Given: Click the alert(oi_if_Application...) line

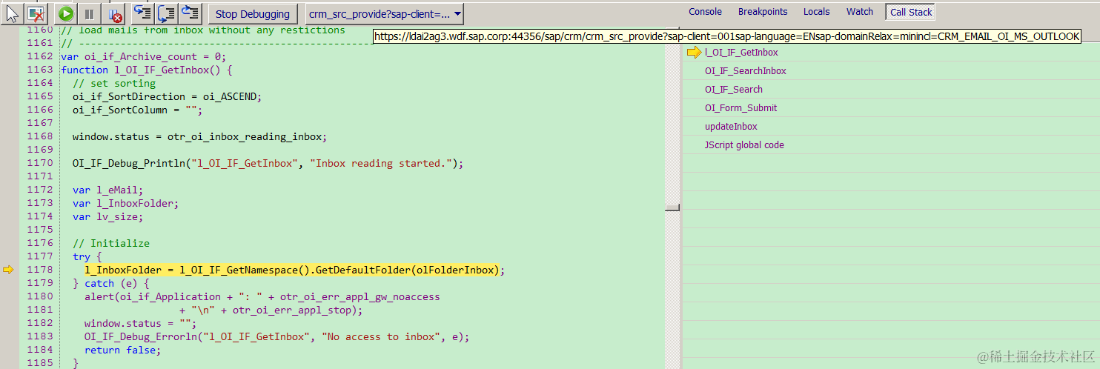Looking at the screenshot, I should [262, 296].
